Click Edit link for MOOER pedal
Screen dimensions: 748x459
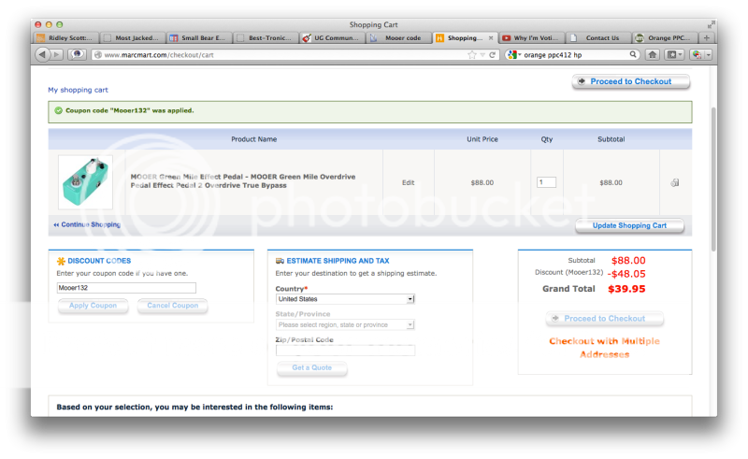408,182
